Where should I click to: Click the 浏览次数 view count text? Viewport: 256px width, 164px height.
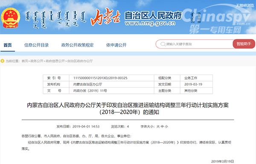point(120,127)
